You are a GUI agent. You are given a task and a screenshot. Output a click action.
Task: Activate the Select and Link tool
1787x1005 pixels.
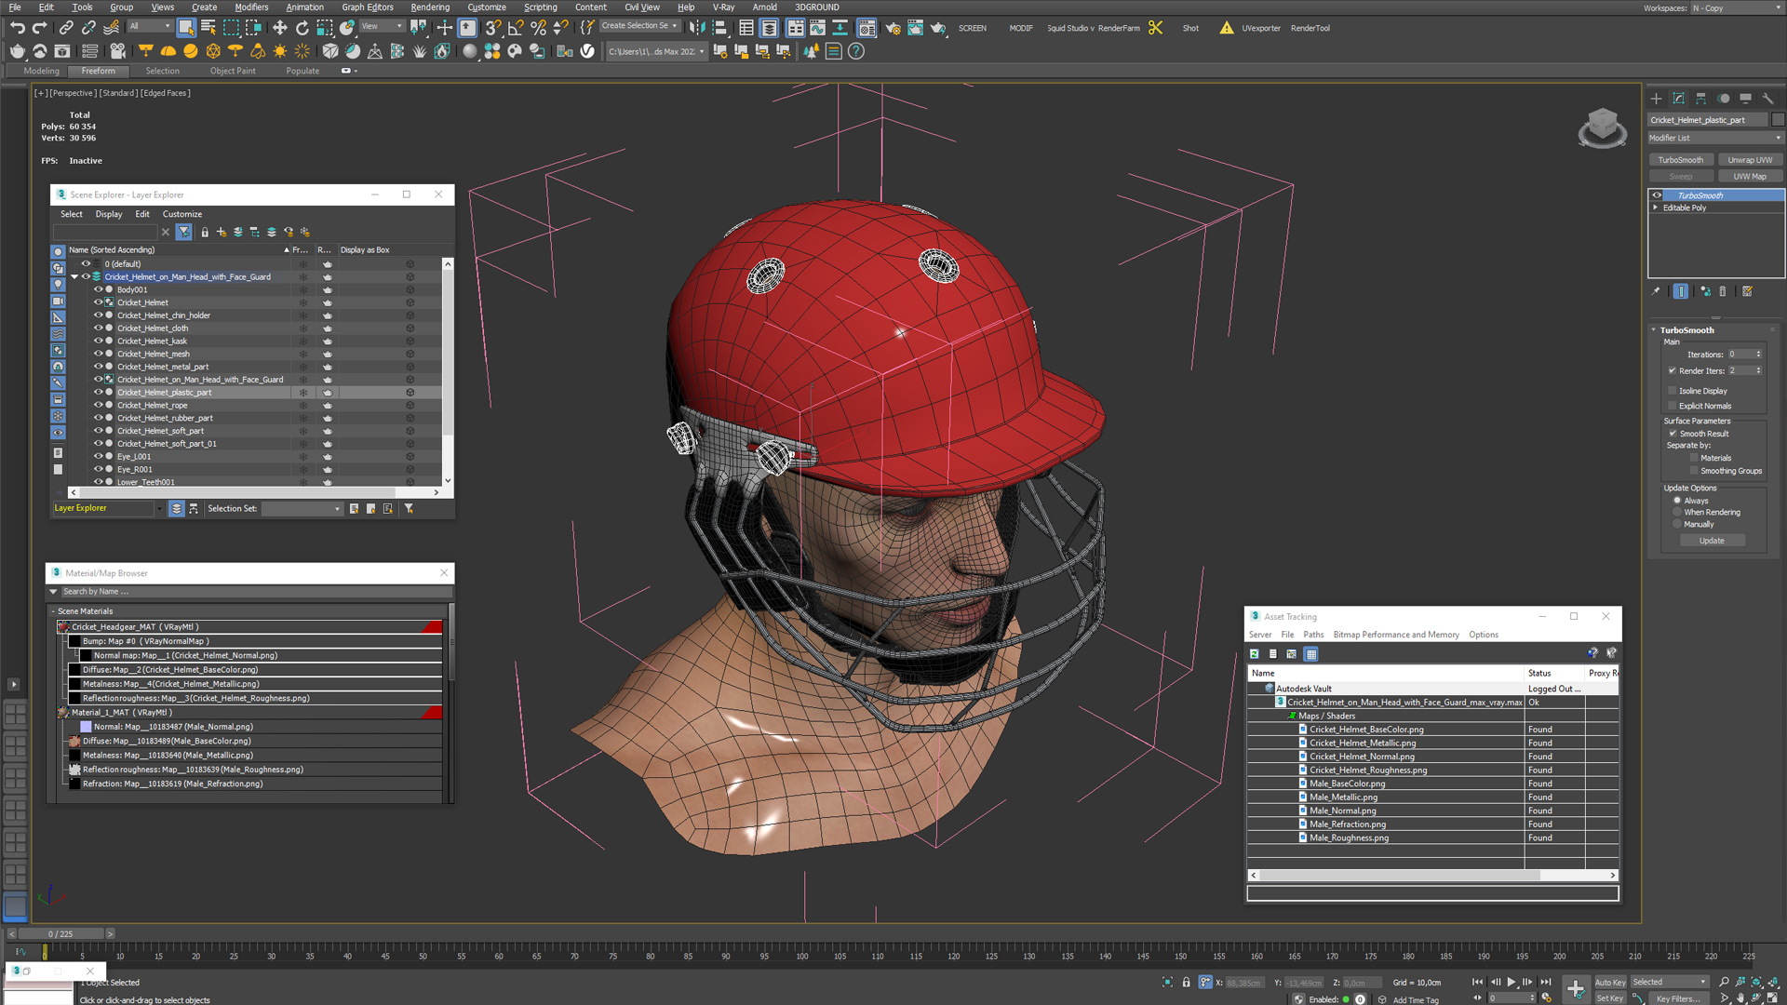(66, 28)
